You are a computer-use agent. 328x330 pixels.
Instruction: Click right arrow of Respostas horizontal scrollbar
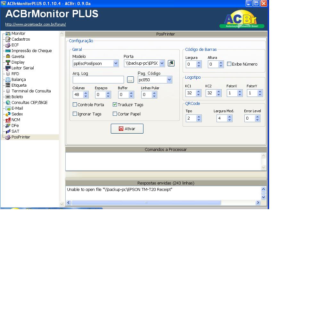258,203
